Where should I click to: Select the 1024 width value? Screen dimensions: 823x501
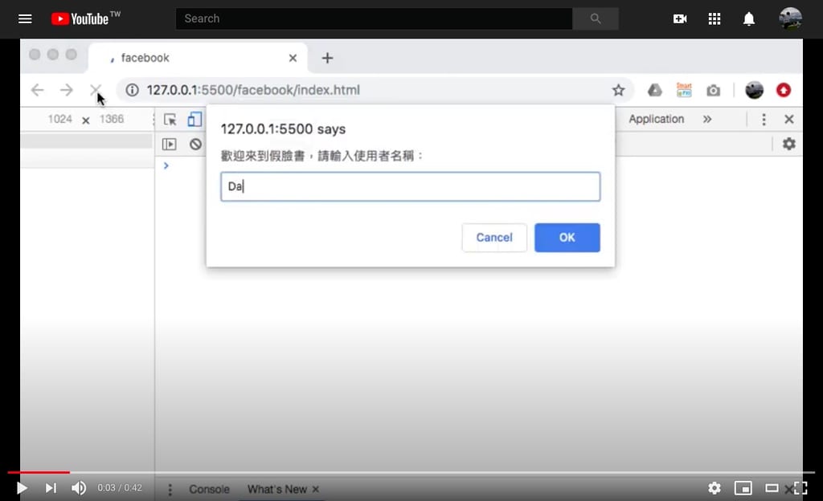coord(59,119)
